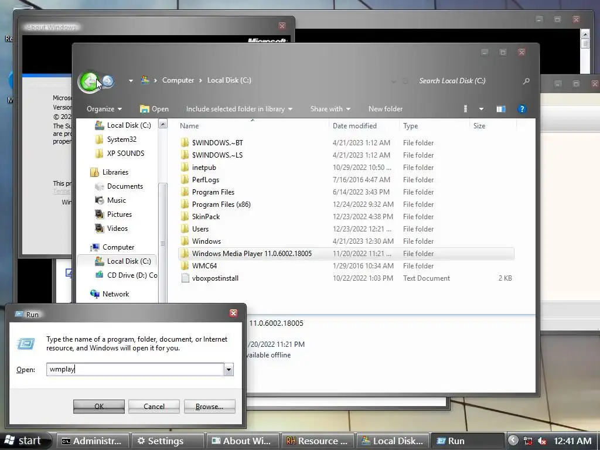Click the Computer icon in address bar
Screen dimensions: 600x450
pos(145,80)
